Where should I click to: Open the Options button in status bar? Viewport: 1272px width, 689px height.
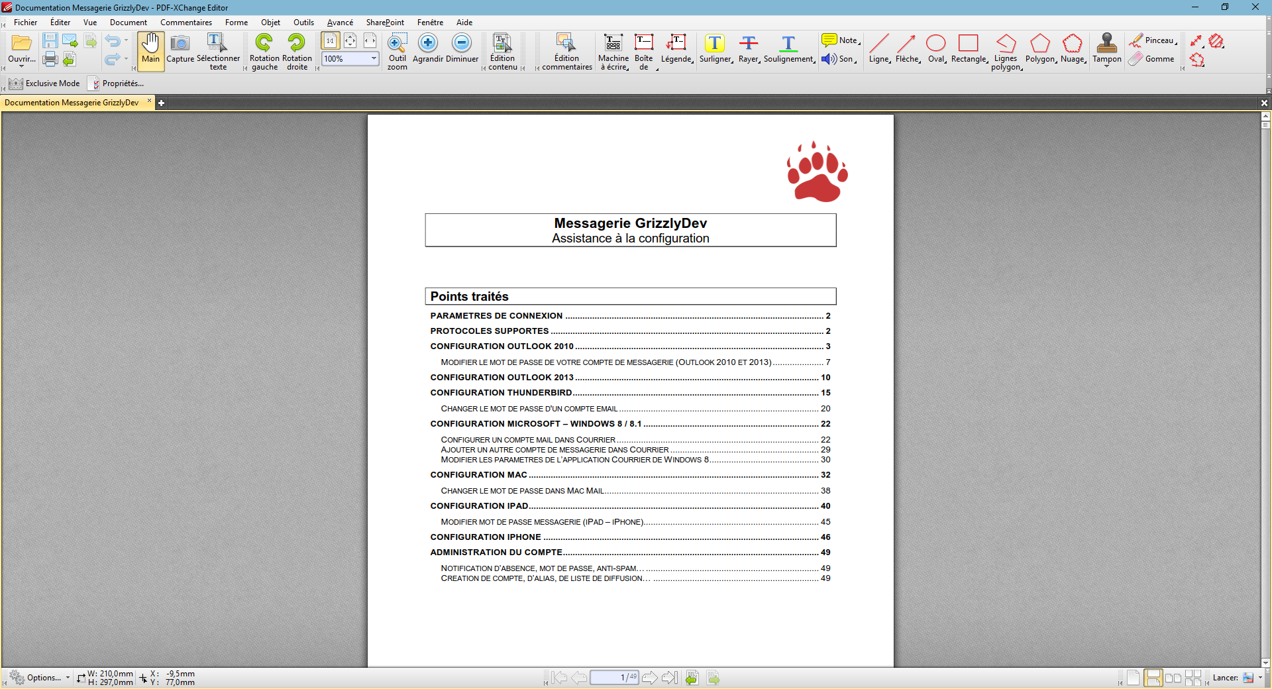(x=38, y=678)
